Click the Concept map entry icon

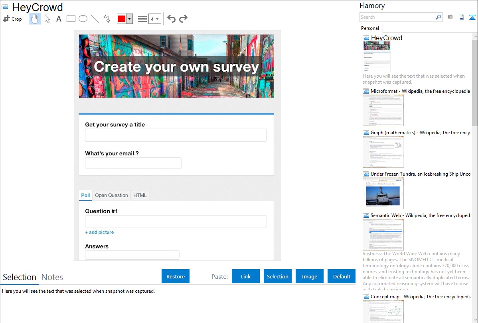366,297
